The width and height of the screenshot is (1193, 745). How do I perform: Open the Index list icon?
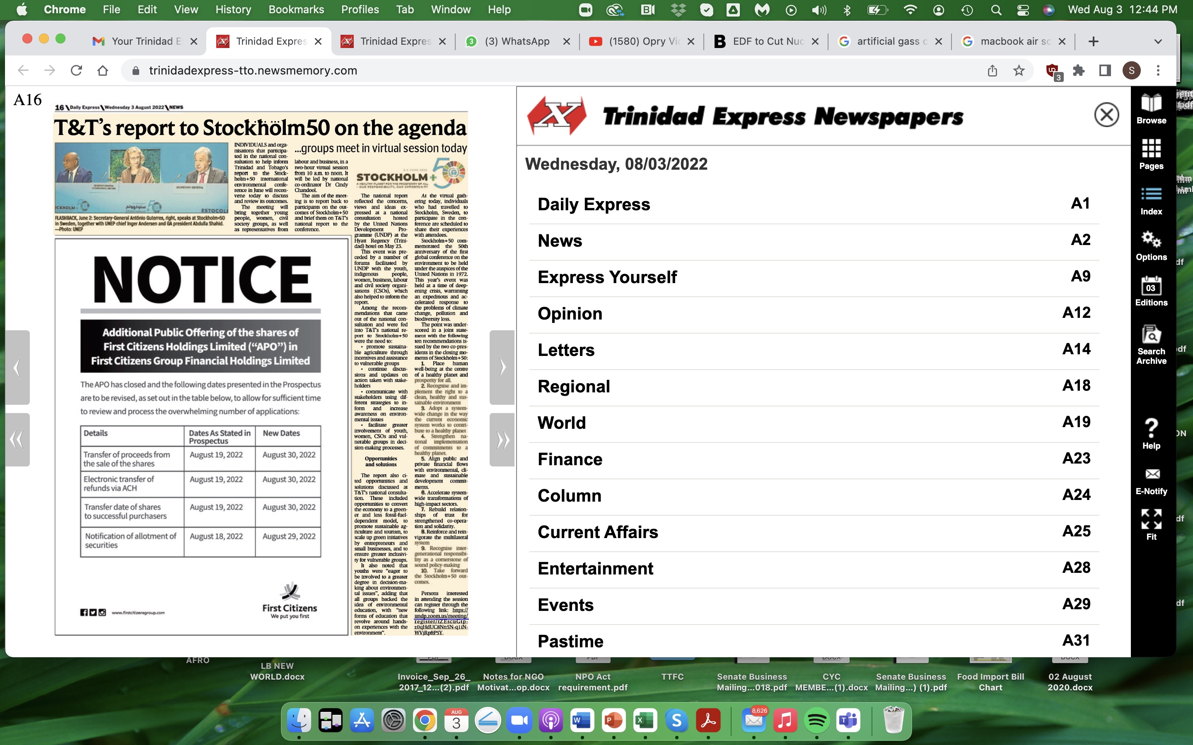tap(1151, 201)
